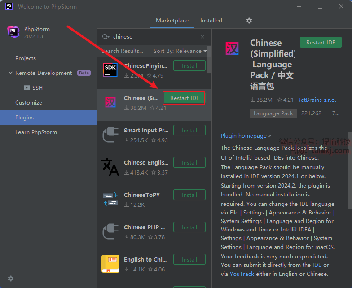This screenshot has width=352, height=288.
Task: Click the Language Pack tag
Action: tap(273, 113)
